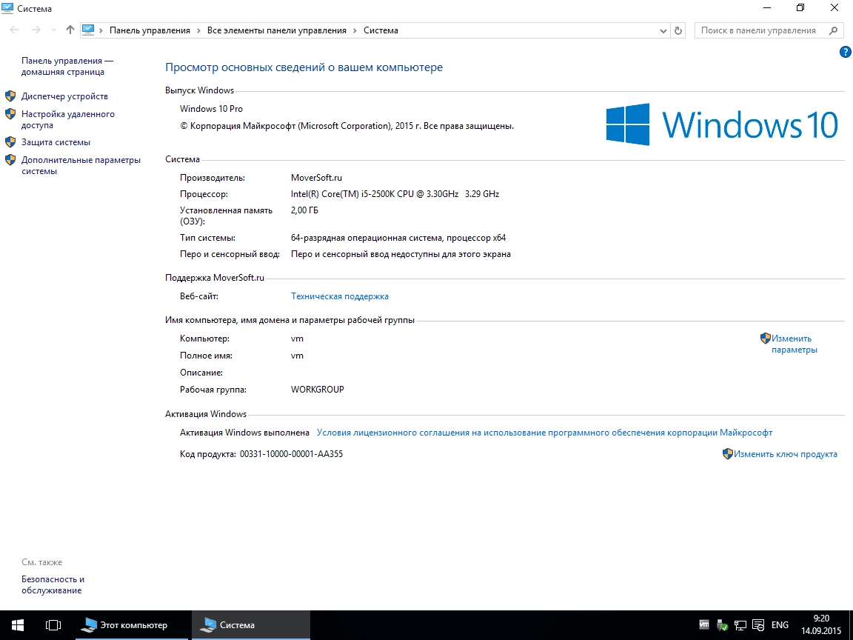Select the product ID 00331-10000-00001-AA355 text
The height and width of the screenshot is (640, 853).
click(x=291, y=454)
